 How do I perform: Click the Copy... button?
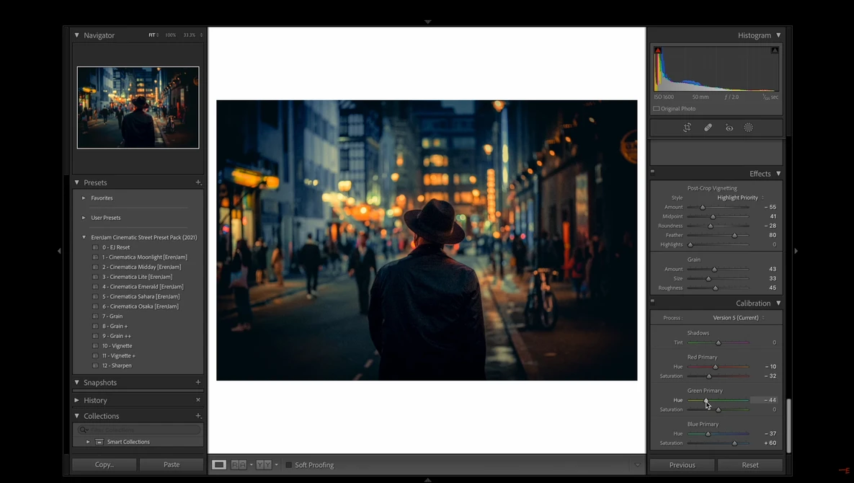(x=104, y=464)
